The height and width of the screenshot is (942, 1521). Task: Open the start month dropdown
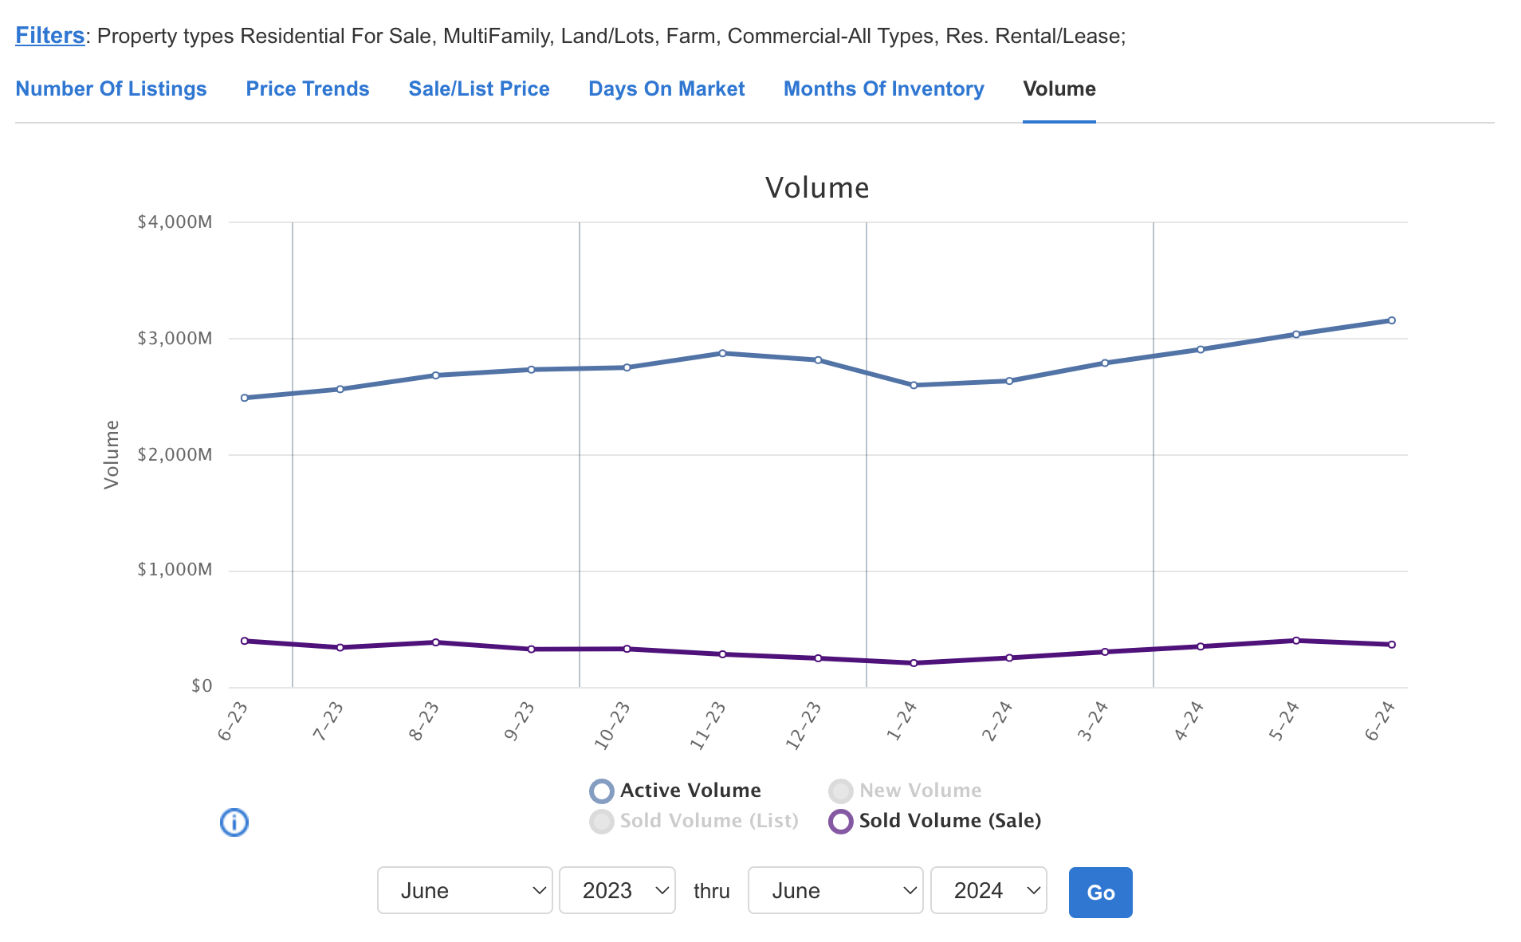pos(465,890)
